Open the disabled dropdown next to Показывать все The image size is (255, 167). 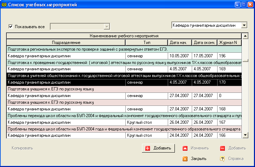[106, 27]
